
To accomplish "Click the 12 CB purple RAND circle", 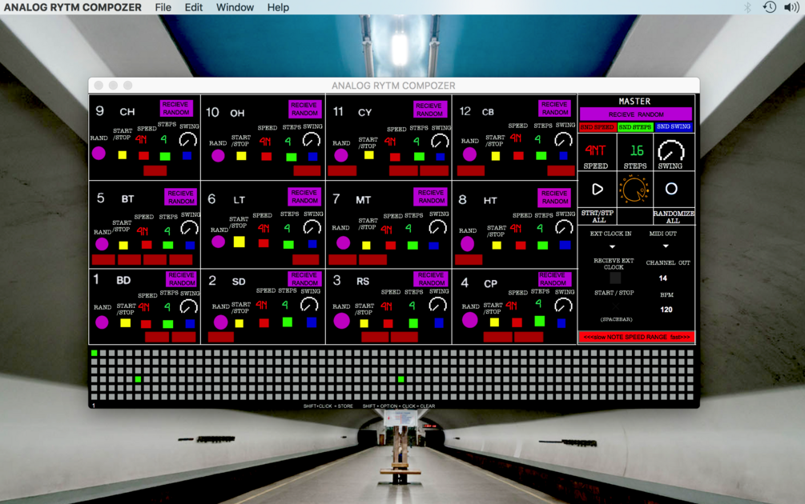I will click(469, 154).
